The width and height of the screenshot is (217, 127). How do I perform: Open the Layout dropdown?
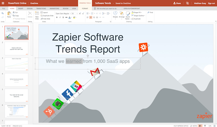[x=44, y=12]
